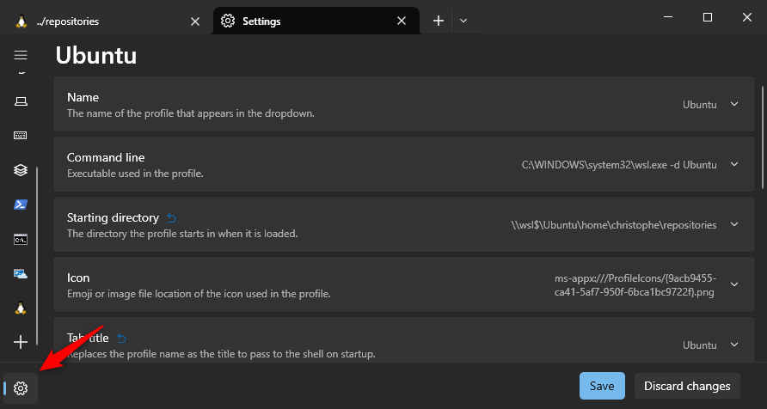
Task: Expand the Icon setting chevron
Action: [x=734, y=284]
